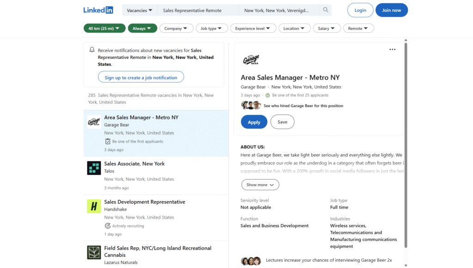
Task: Click the location search field
Action: pyautogui.click(x=279, y=10)
